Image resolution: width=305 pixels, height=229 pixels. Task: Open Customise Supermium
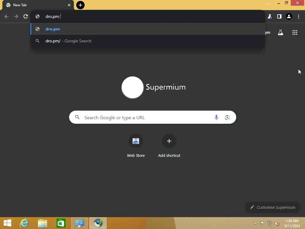[273, 207]
